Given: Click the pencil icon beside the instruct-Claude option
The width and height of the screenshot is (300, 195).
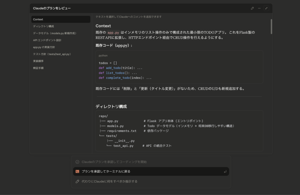Looking at the screenshot, I should coord(77,181).
